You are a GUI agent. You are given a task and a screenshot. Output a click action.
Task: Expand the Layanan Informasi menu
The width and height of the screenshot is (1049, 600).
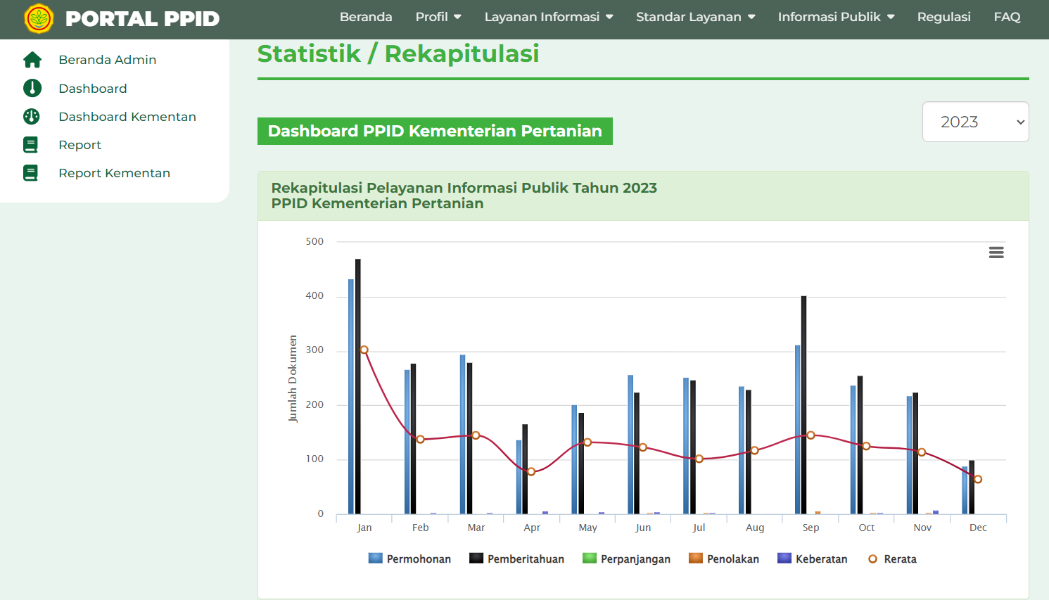(549, 17)
